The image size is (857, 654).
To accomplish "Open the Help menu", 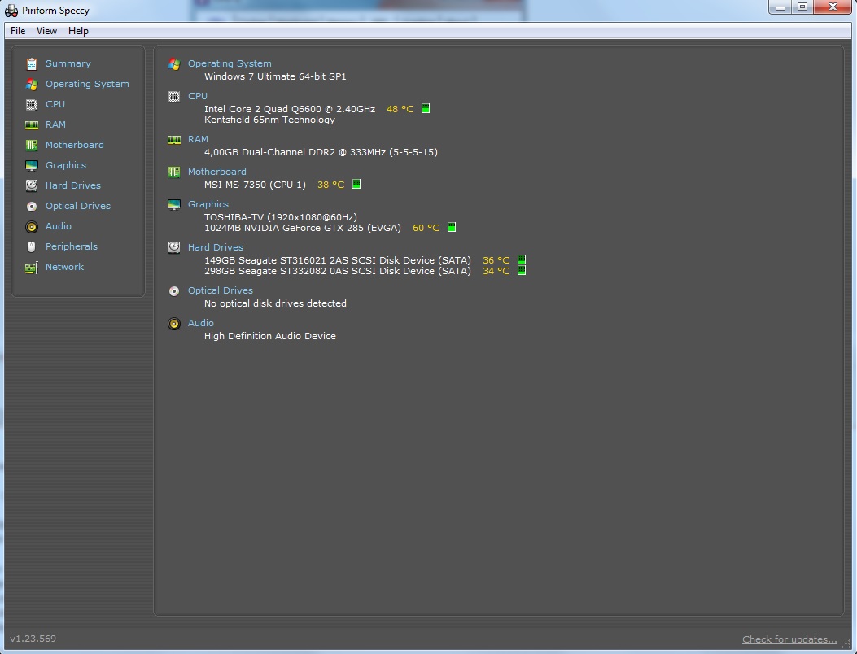I will point(78,31).
